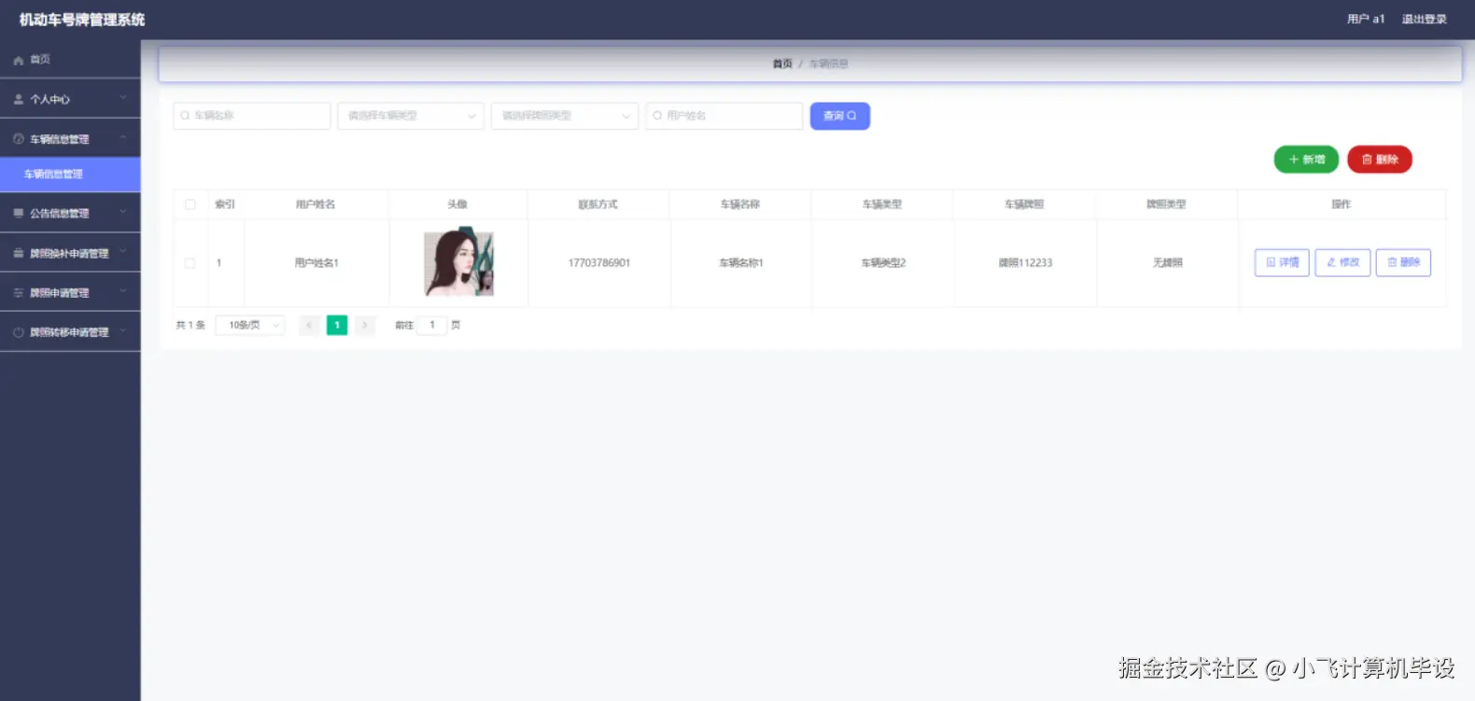Click the trash icon on red 删除 button

click(x=1367, y=160)
